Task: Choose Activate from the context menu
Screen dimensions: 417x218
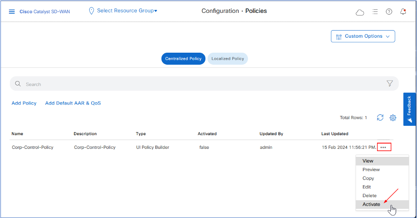Action: coord(371,204)
